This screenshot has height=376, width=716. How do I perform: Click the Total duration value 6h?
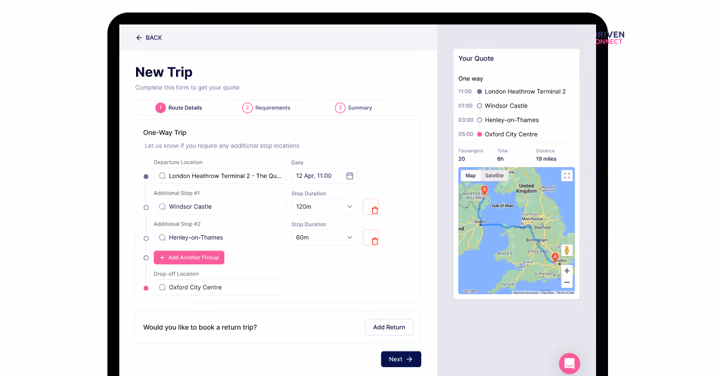coord(501,159)
